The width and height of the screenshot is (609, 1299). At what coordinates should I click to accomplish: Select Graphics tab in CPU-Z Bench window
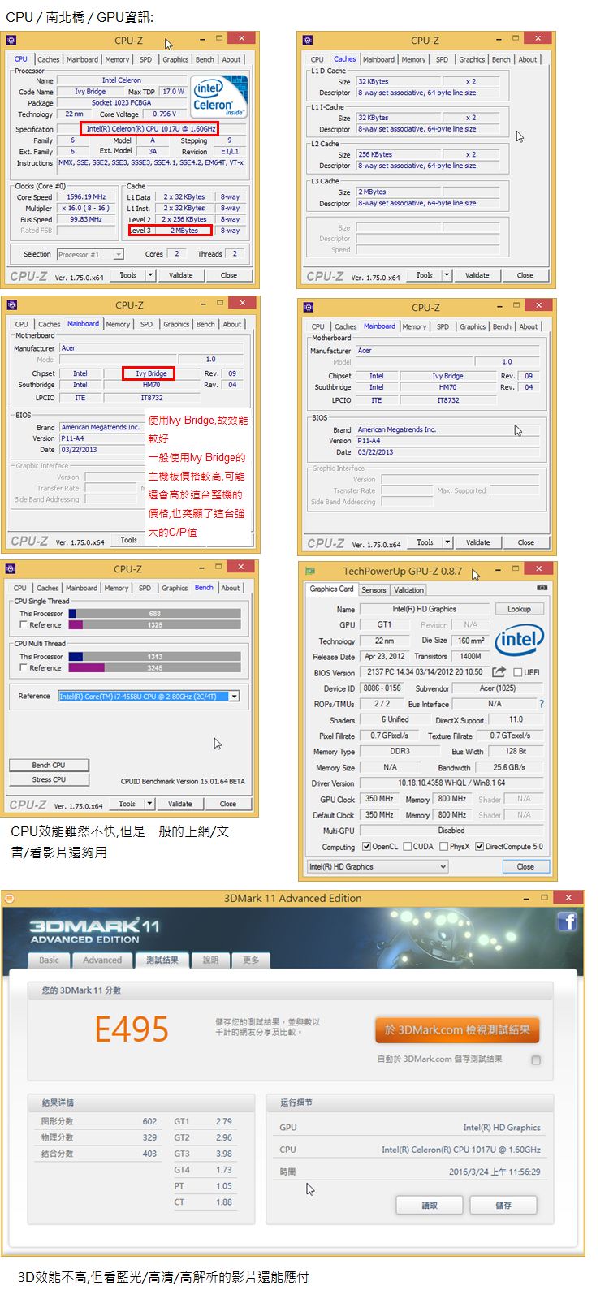coord(175,588)
